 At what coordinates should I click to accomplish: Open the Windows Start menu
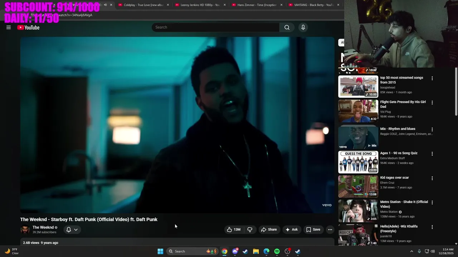(x=160, y=251)
